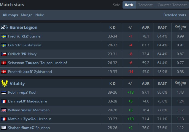Click the Vitality table's KAST column header

pos(162,84)
